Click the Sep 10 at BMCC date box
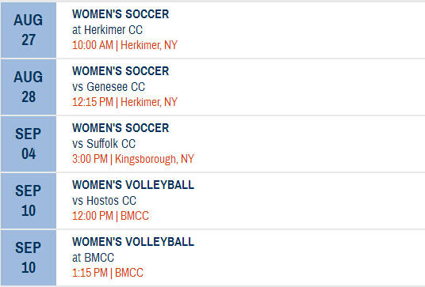Image resolution: width=425 pixels, height=287 pixels. click(x=29, y=258)
